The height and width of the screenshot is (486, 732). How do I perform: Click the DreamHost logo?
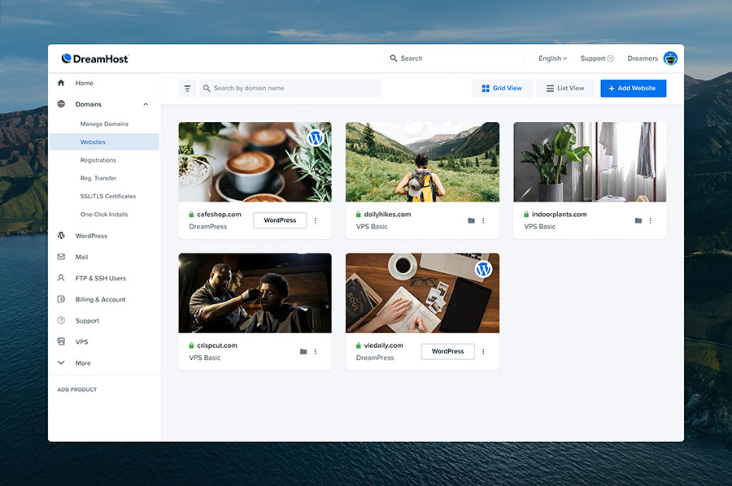pyautogui.click(x=95, y=59)
